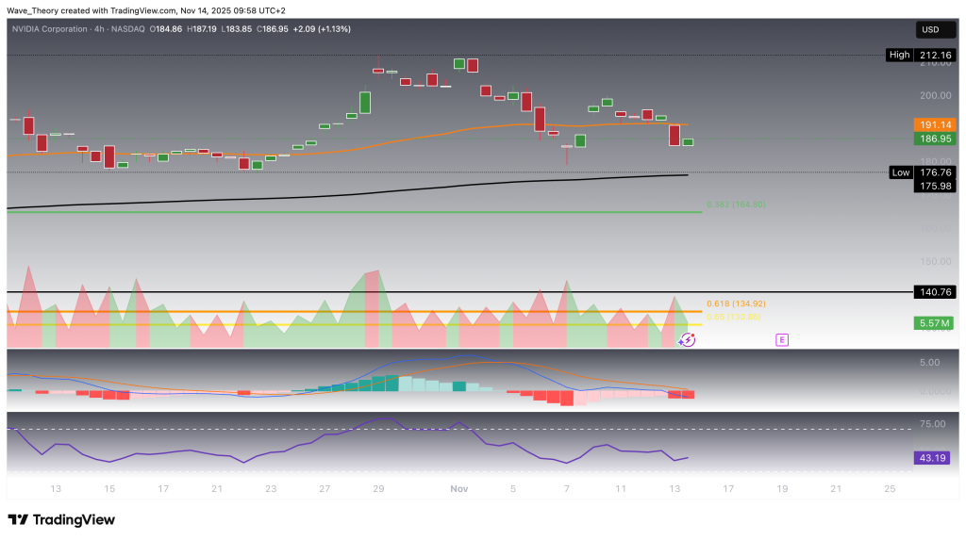The image size is (966, 540).
Task: Click the TradingView logo
Action: point(61,519)
